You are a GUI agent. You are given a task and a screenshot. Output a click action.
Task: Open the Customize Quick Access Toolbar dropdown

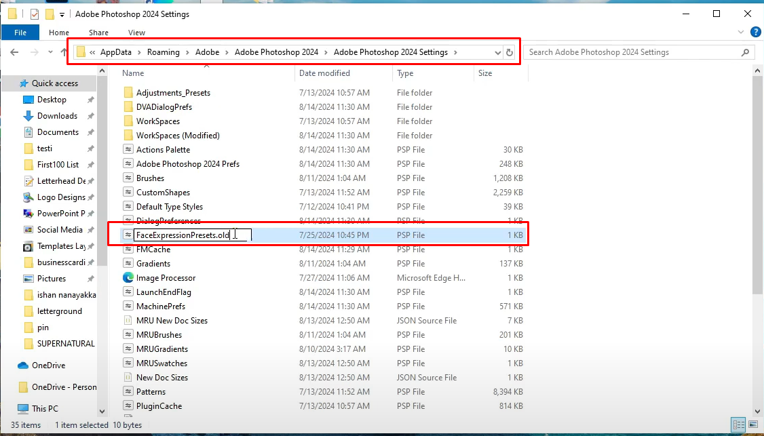tap(62, 15)
